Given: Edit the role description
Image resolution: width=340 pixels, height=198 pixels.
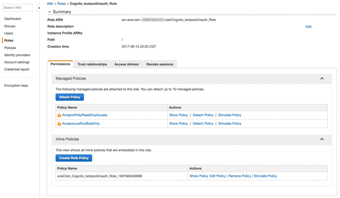Looking at the screenshot, I should pyautogui.click(x=309, y=27).
